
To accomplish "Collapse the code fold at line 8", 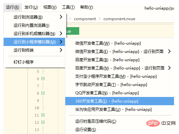I will coord(43,93).
